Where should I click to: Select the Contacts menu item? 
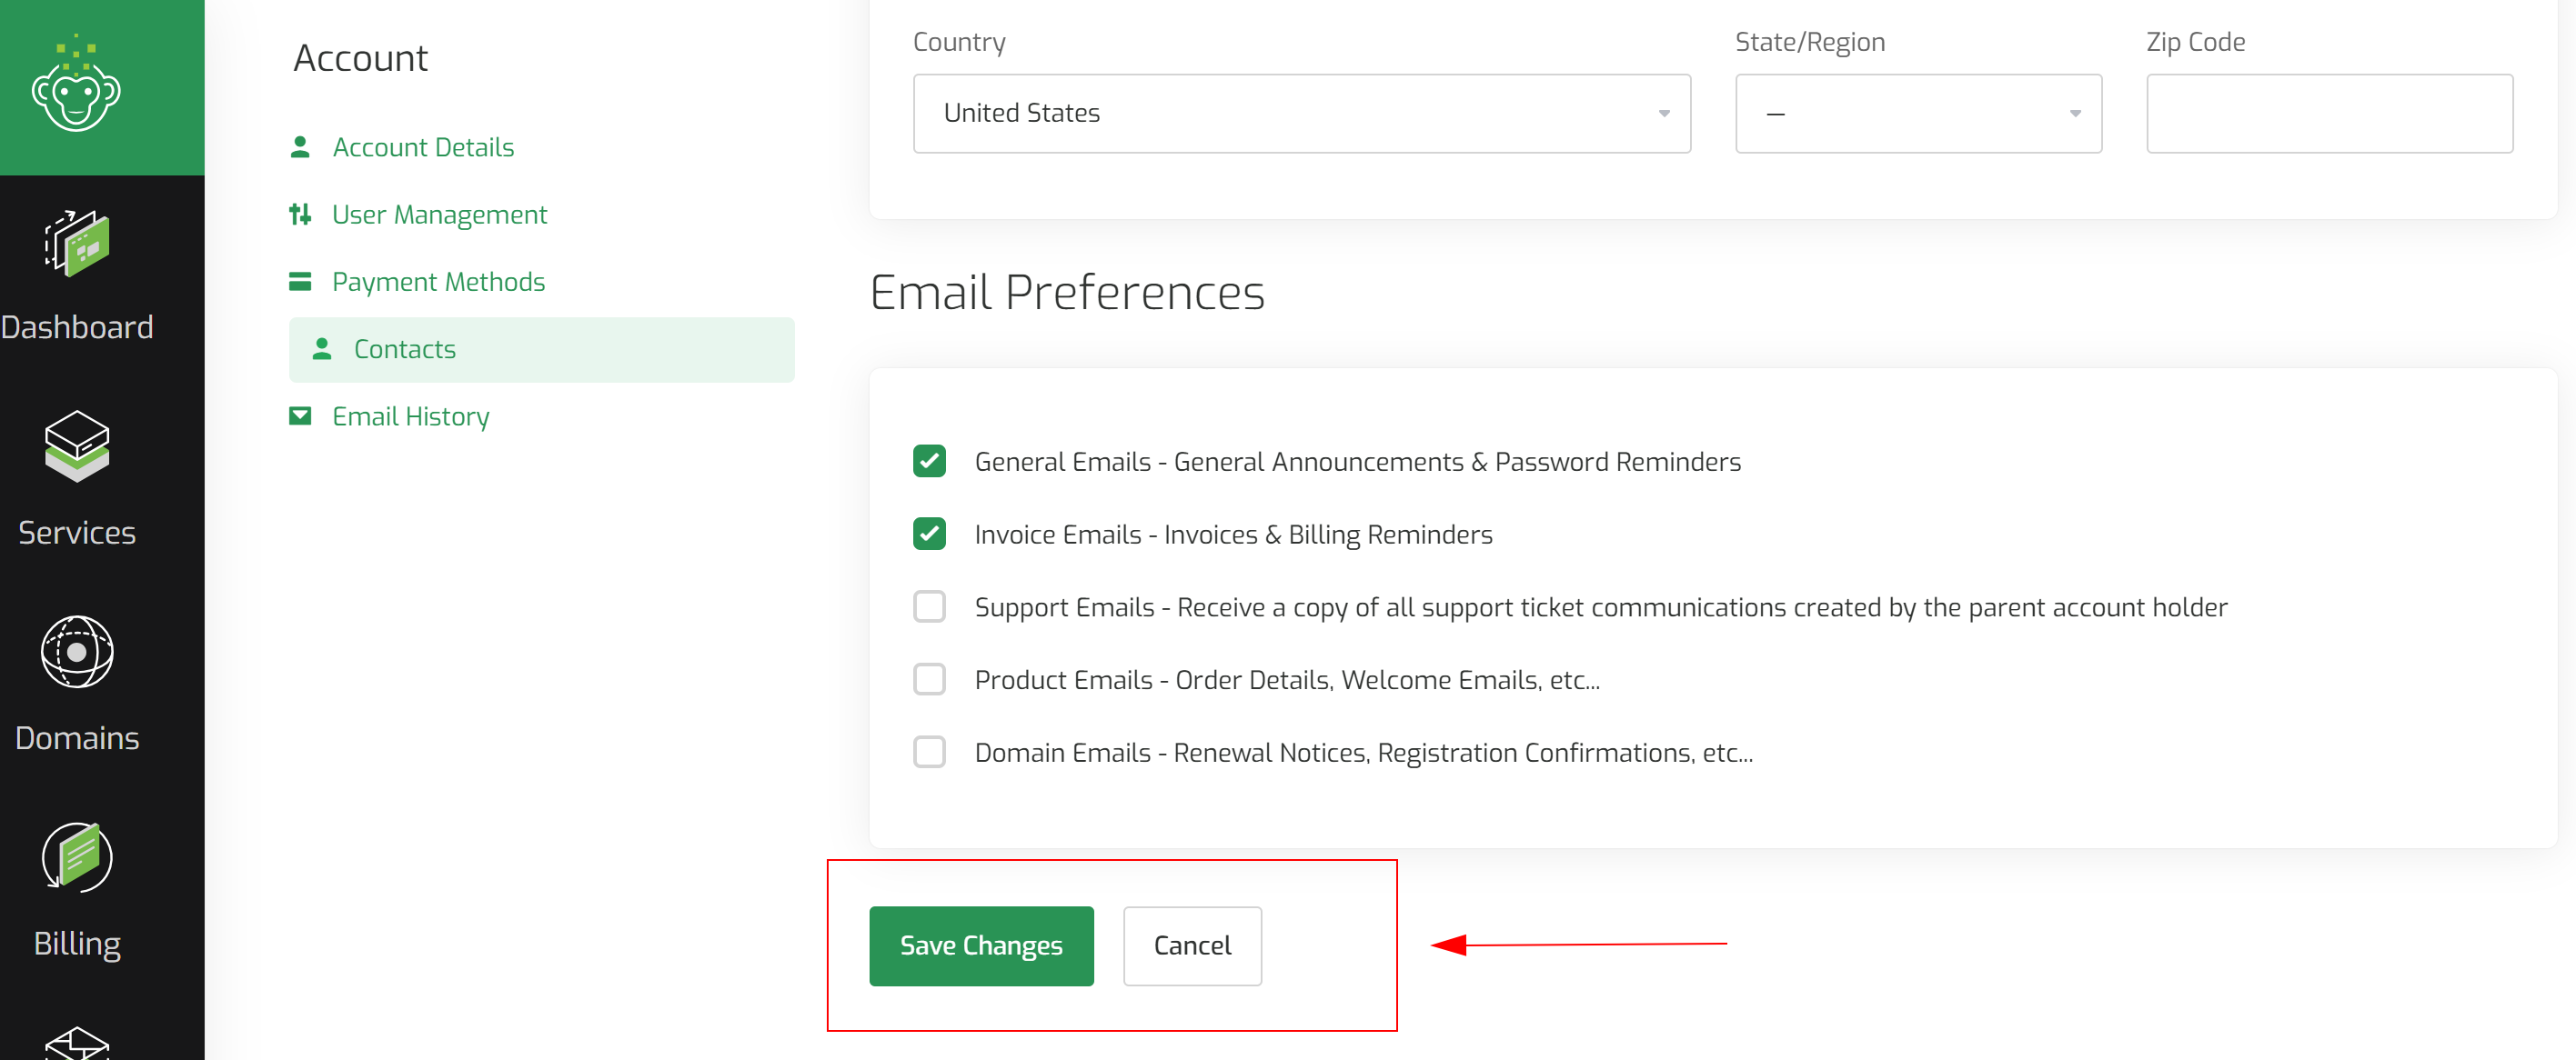541,350
